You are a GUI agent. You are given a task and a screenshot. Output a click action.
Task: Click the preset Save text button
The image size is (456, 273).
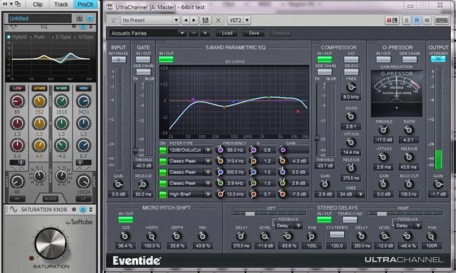tap(254, 33)
